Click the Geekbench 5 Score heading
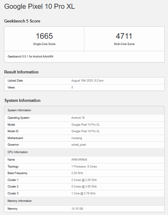Viewport: 168px width, 215px height. point(22,21)
